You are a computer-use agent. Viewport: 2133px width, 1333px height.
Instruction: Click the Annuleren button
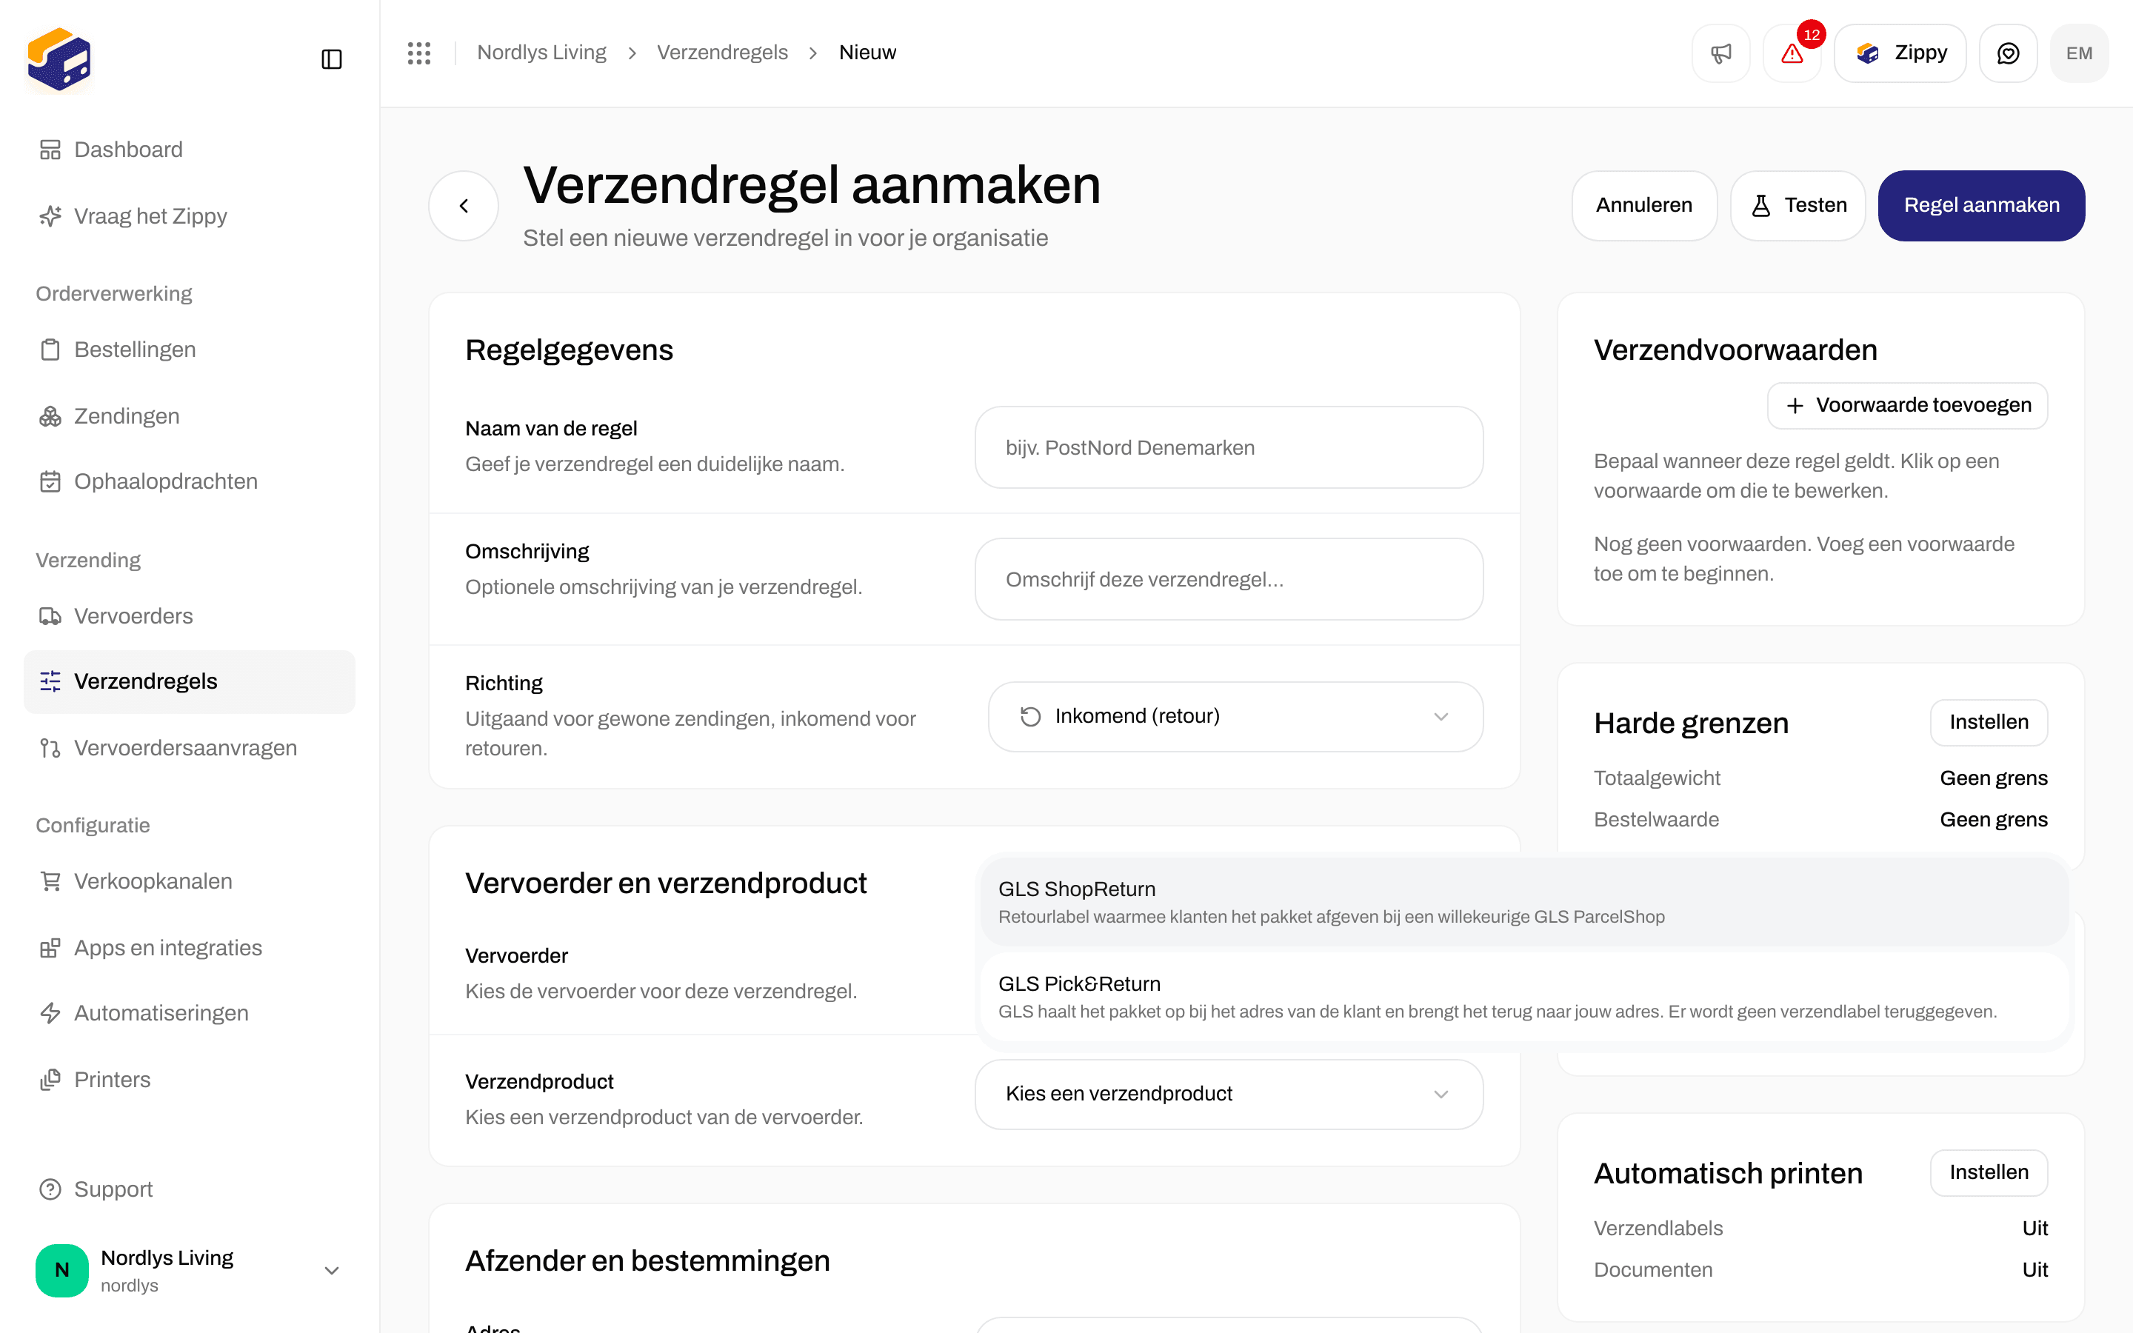tap(1644, 205)
